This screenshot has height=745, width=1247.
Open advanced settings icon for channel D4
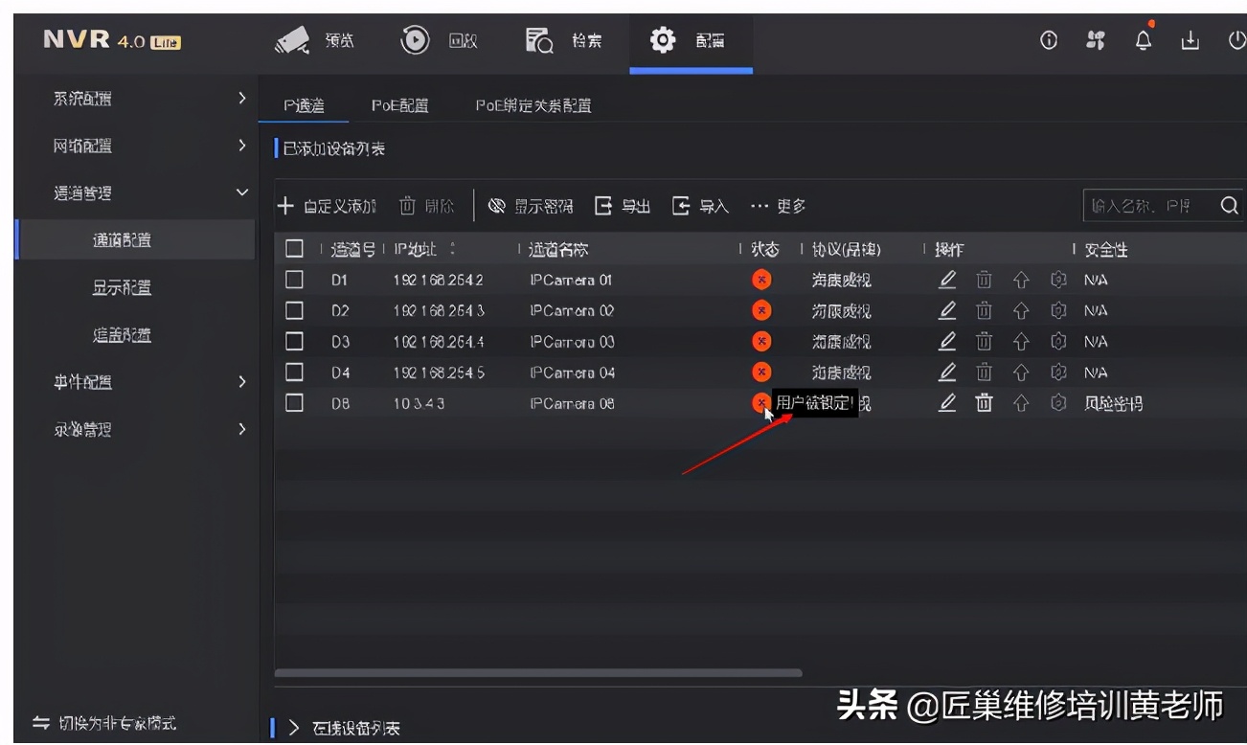pyautogui.click(x=1057, y=372)
